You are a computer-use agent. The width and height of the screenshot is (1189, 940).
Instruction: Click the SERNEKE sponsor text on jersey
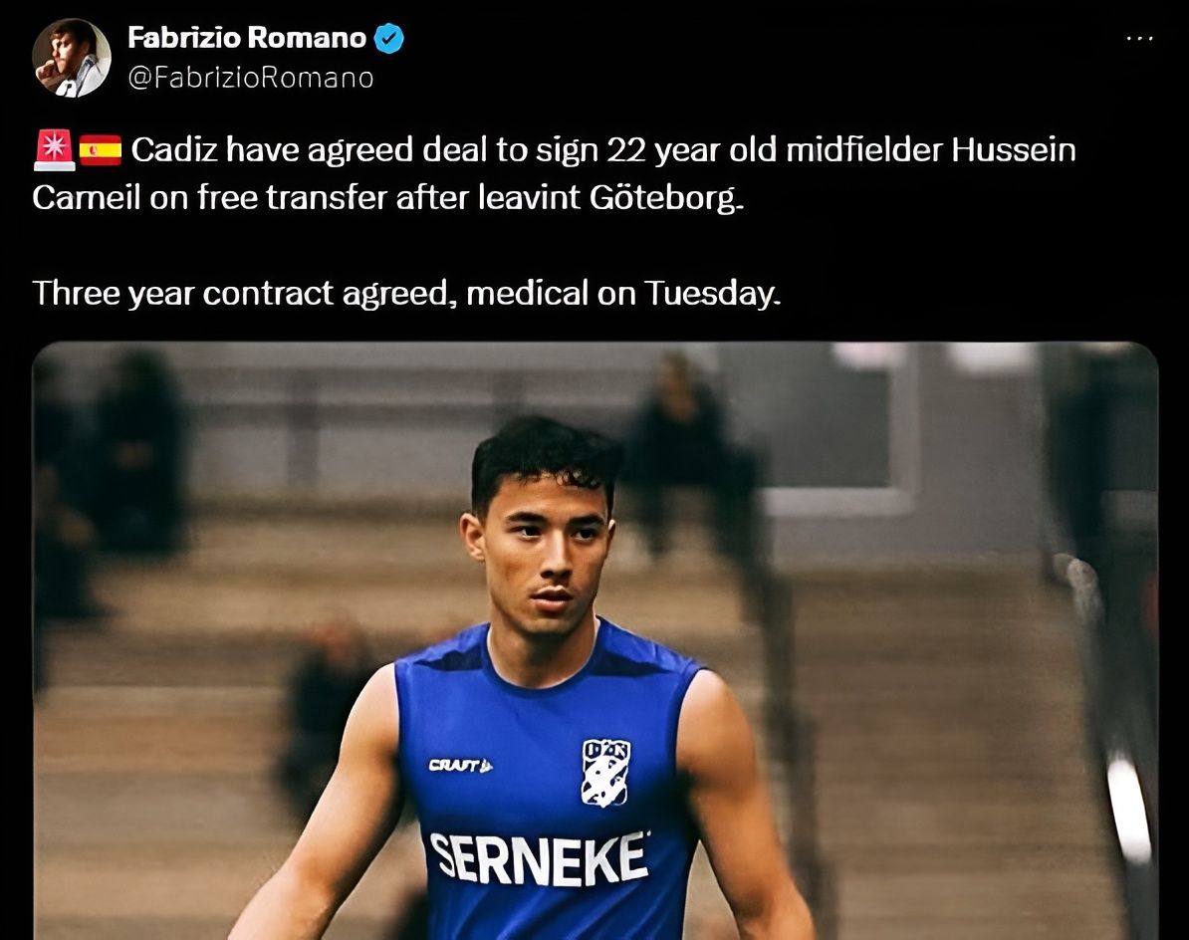(x=539, y=858)
